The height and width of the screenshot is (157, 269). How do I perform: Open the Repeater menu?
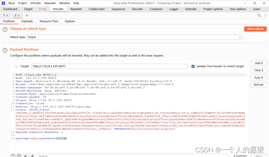click(x=50, y=3)
